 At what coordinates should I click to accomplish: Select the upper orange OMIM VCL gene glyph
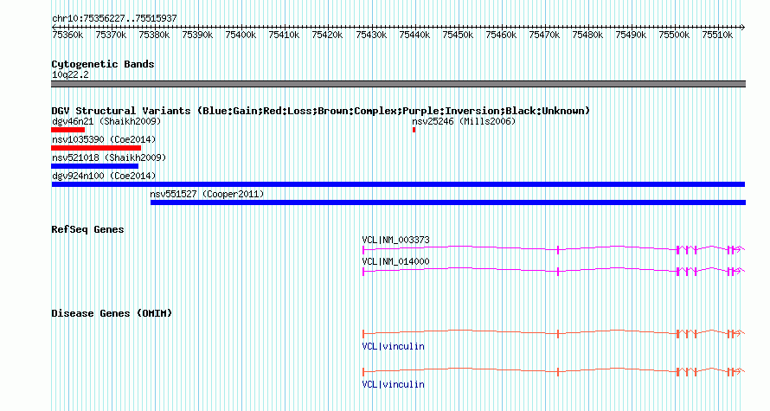554,334
